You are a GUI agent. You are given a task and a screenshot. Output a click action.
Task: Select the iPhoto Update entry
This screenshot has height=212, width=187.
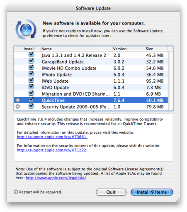(57, 75)
